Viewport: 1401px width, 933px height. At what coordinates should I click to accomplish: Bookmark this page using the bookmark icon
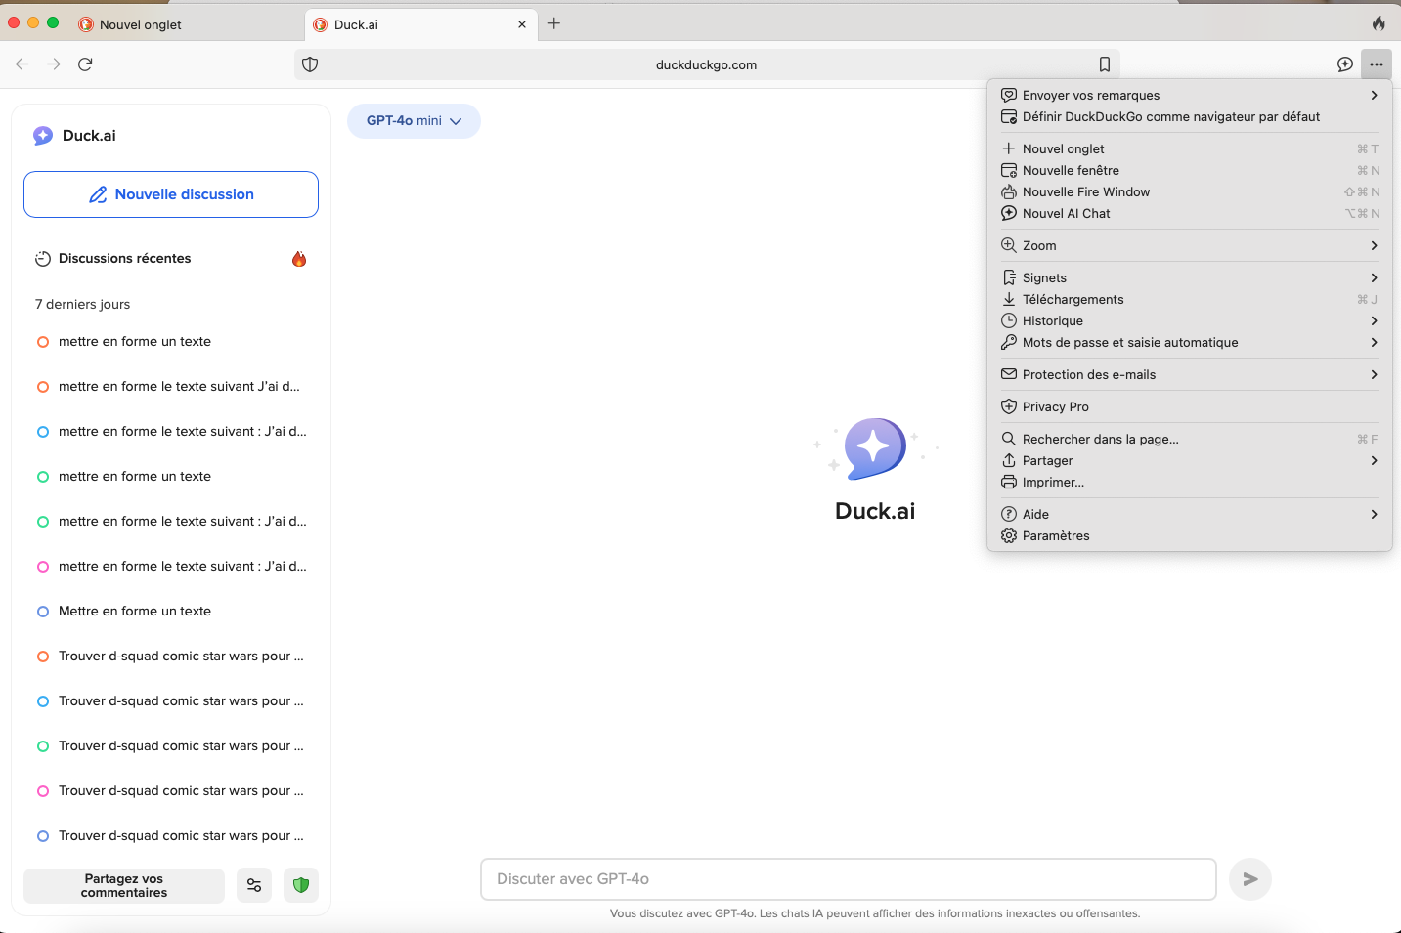tap(1104, 64)
